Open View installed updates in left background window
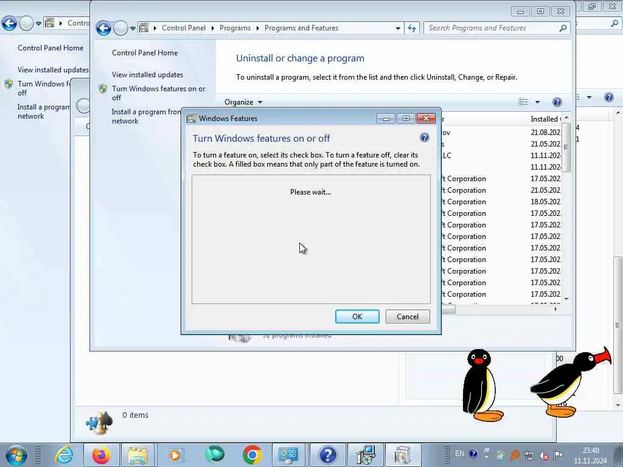This screenshot has height=467, width=623. point(54,70)
